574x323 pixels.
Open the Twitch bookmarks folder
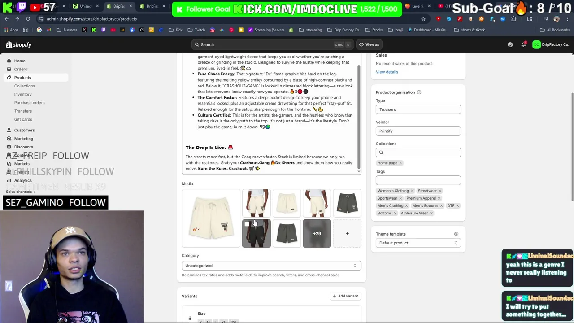(x=196, y=30)
